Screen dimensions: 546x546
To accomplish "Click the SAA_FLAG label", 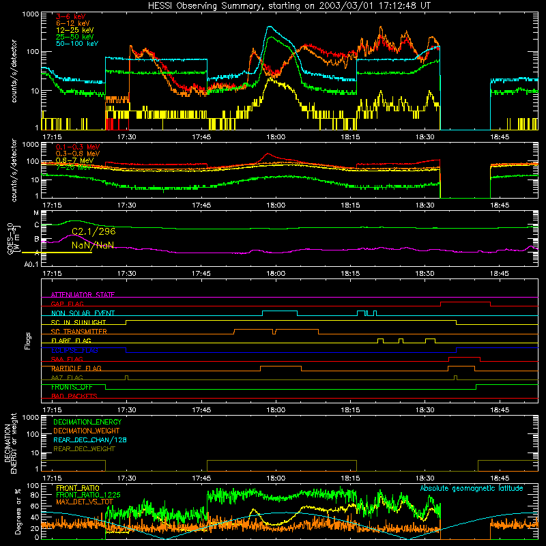I will pyautogui.click(x=67, y=359).
